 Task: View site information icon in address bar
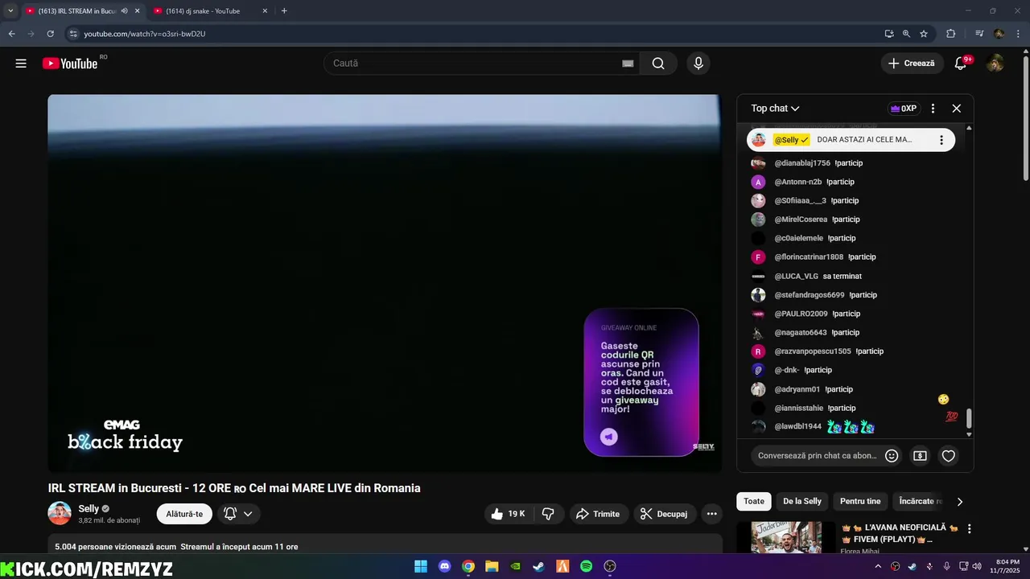(73, 34)
